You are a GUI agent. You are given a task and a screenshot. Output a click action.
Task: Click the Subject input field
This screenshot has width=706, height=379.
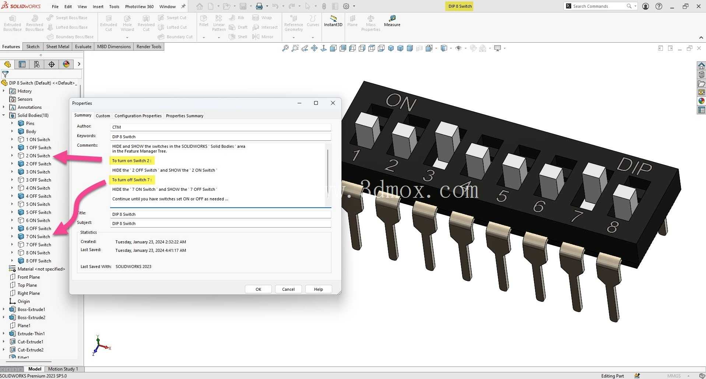pos(221,224)
